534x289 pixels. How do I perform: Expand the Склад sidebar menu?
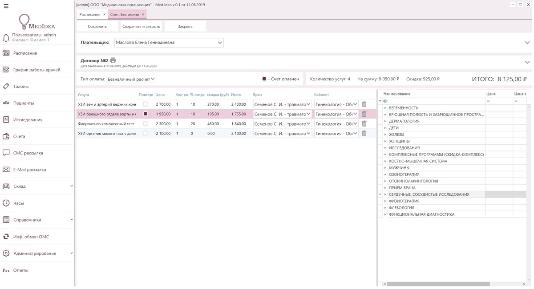tap(71, 186)
